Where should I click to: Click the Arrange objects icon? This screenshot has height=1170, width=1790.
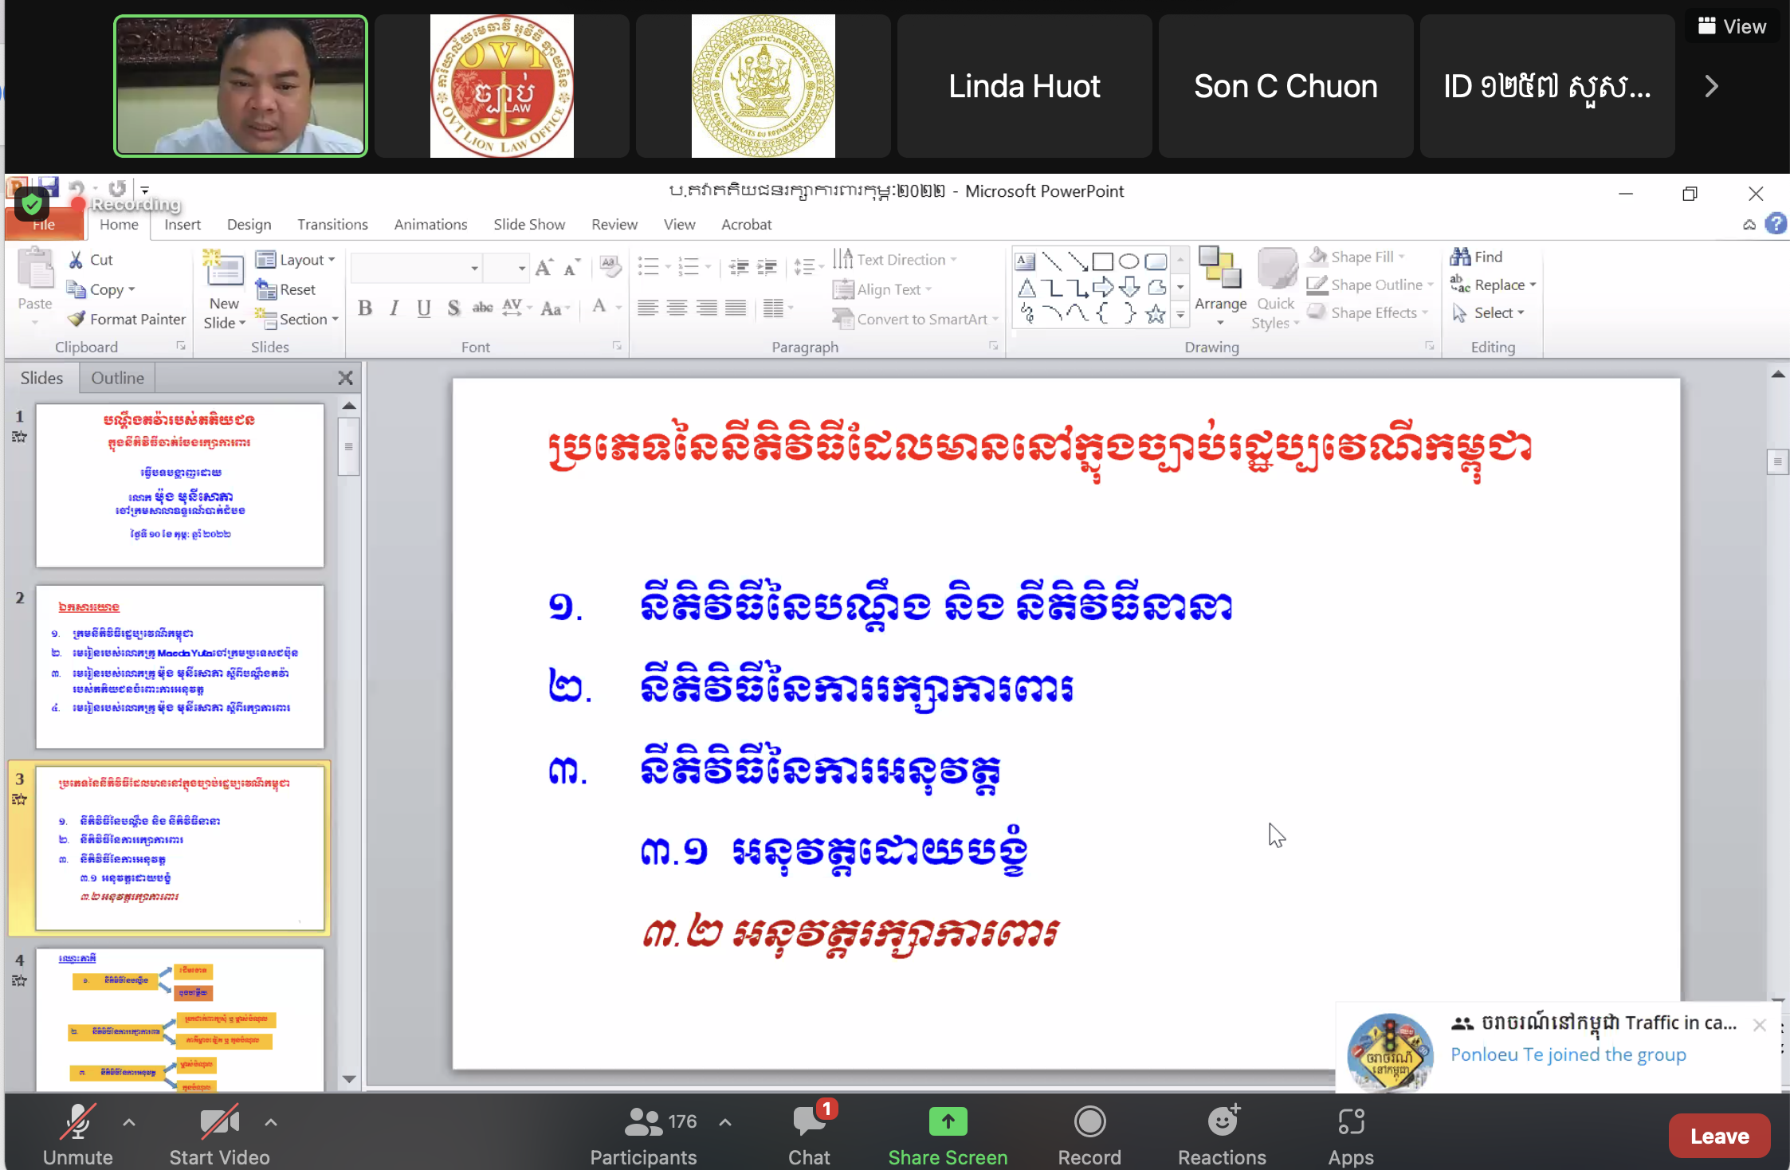click(x=1219, y=268)
